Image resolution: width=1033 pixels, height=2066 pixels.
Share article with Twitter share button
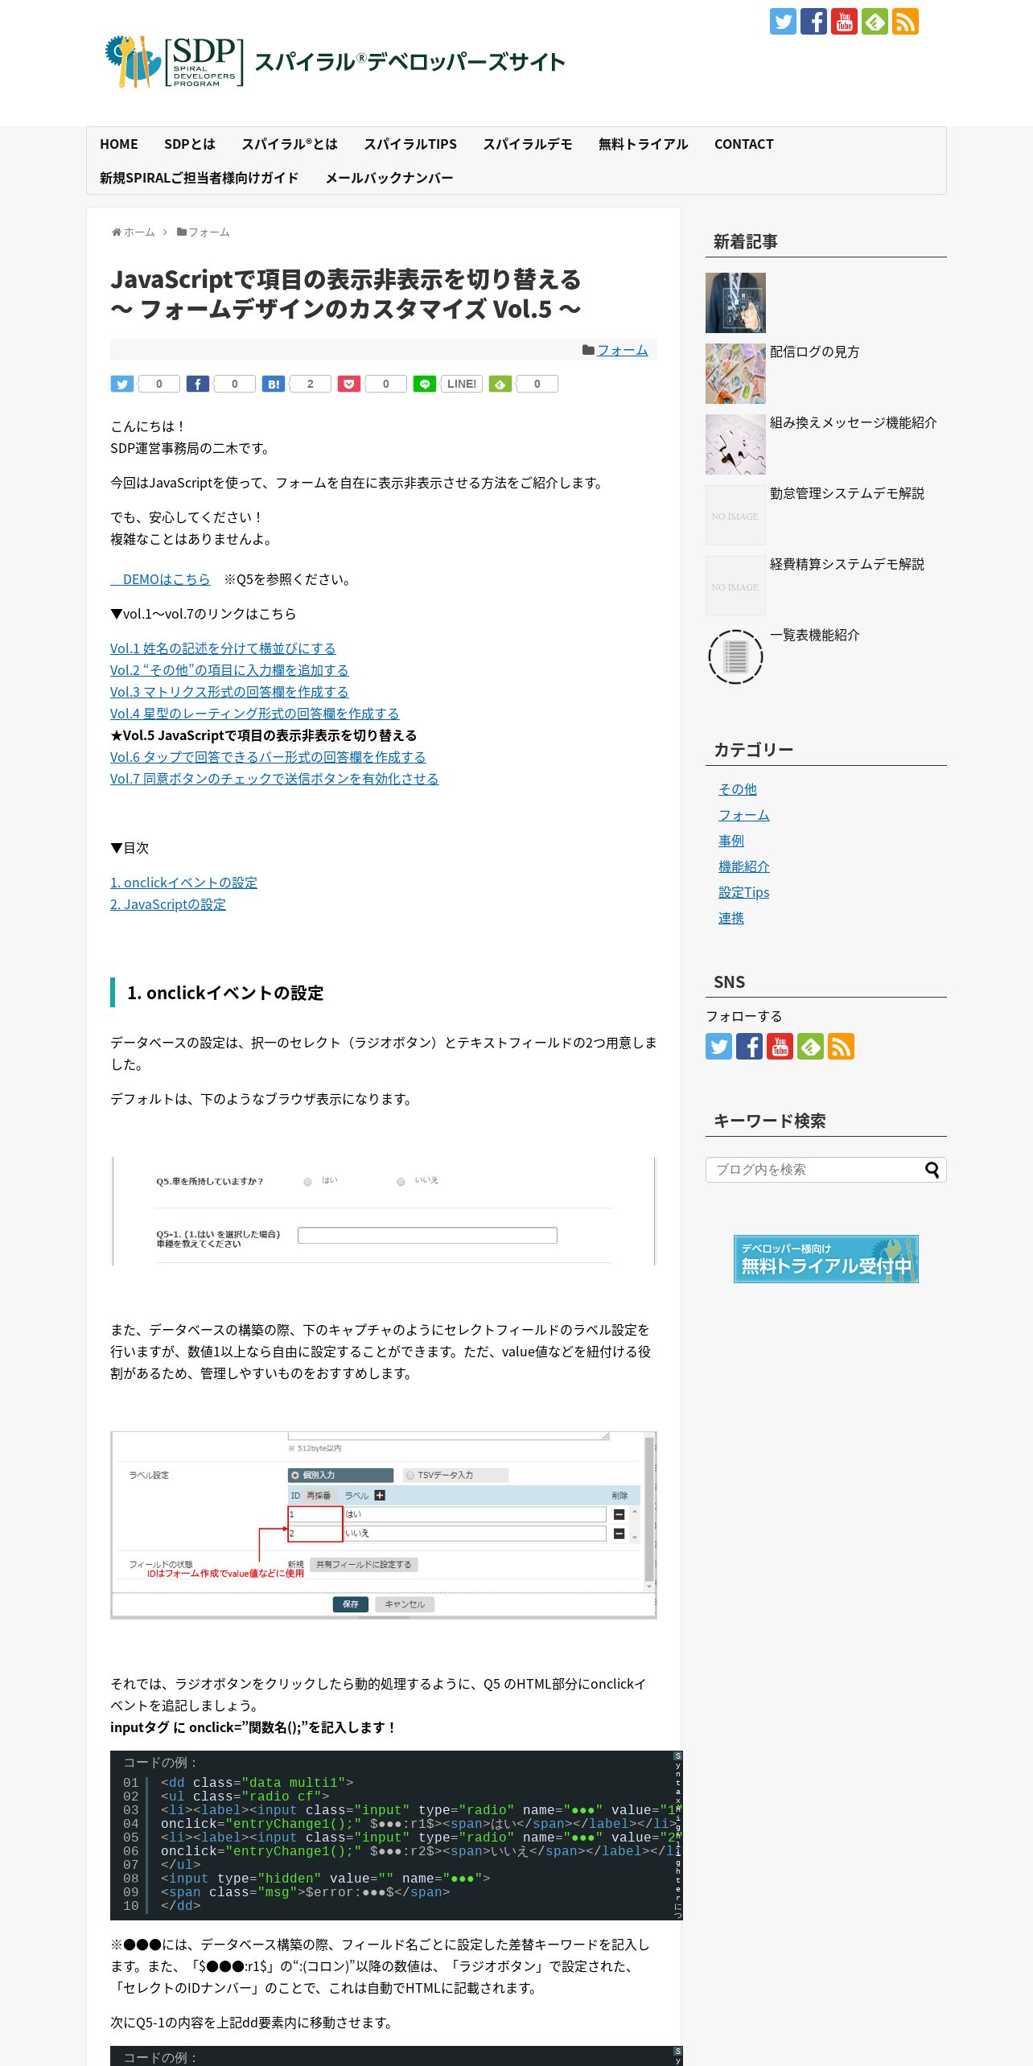(x=122, y=384)
